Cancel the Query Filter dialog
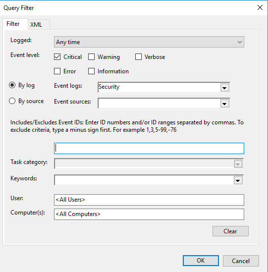Image resolution: width=268 pixels, height=272 pixels. (x=241, y=261)
